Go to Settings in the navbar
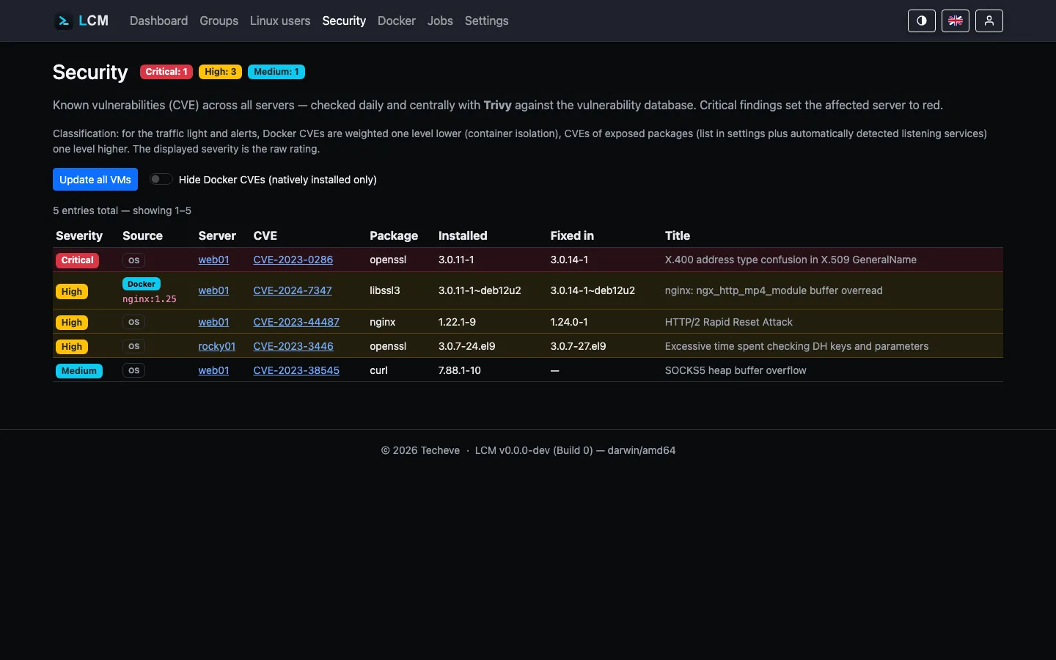The height and width of the screenshot is (660, 1056). (x=486, y=21)
